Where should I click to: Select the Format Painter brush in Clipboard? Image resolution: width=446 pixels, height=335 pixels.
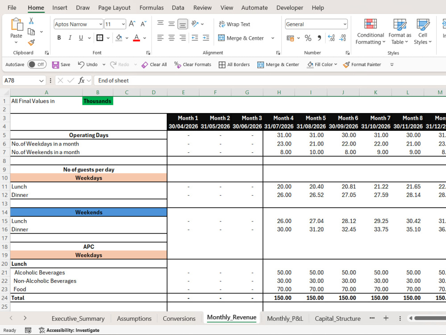31,42
